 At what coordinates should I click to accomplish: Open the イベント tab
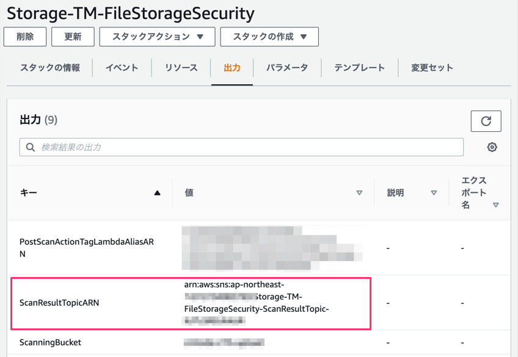coord(121,68)
